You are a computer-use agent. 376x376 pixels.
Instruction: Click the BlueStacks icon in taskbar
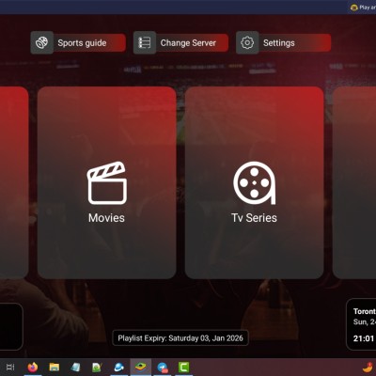click(141, 367)
